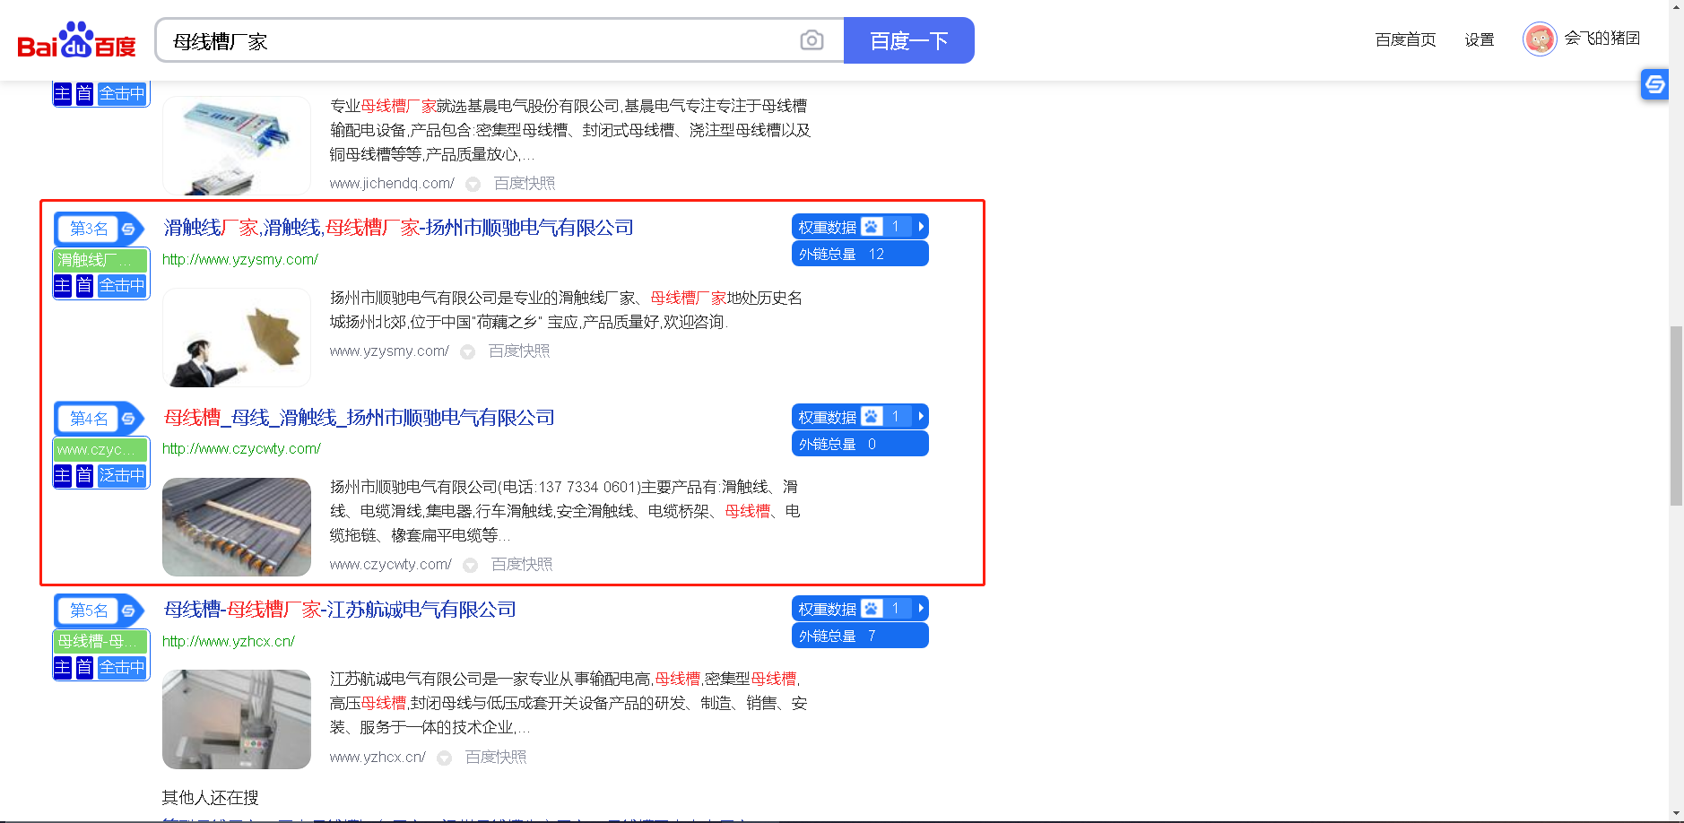Click green www.czyc… label under 第4名
The width and height of the screenshot is (1684, 823).
click(x=100, y=450)
